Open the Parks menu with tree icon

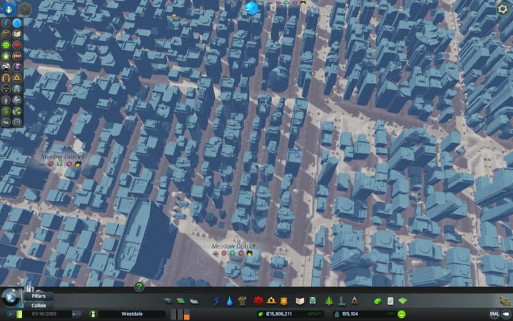(x=330, y=300)
